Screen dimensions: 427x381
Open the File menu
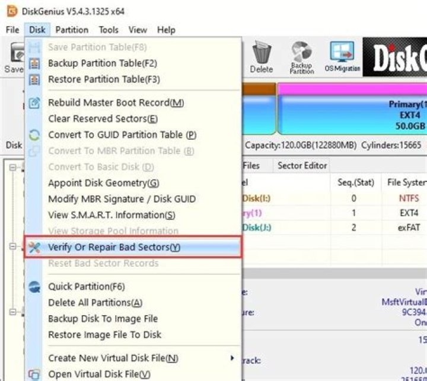12,30
